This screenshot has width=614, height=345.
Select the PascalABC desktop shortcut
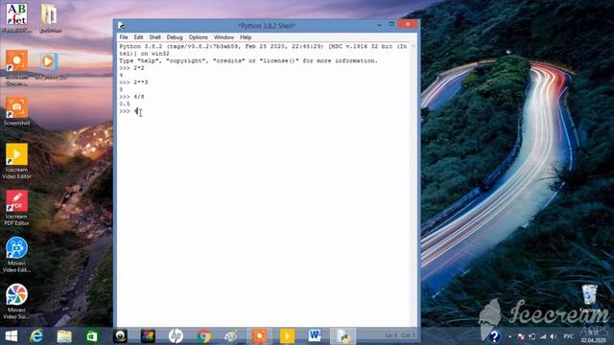coord(16,18)
